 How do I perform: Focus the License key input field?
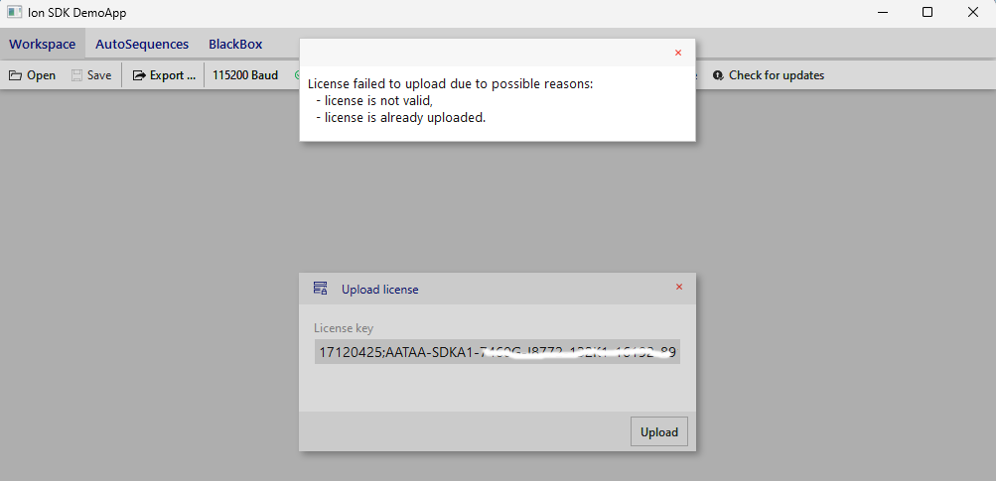(x=498, y=351)
